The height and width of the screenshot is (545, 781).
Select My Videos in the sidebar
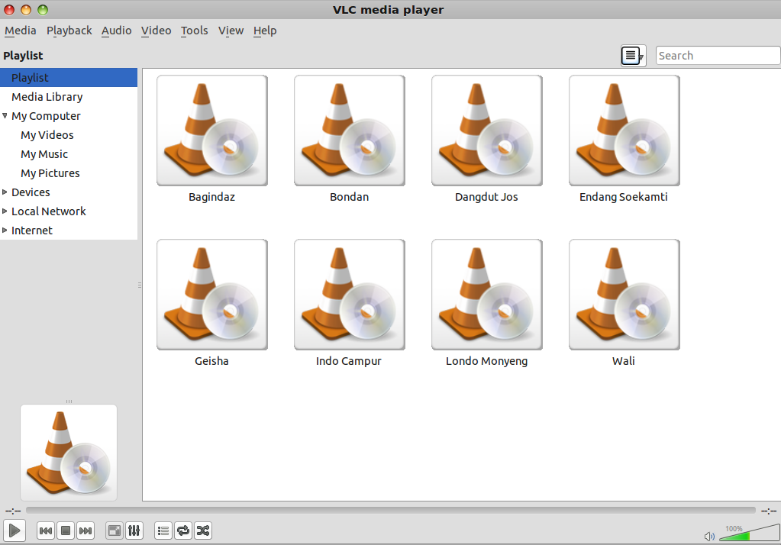47,135
